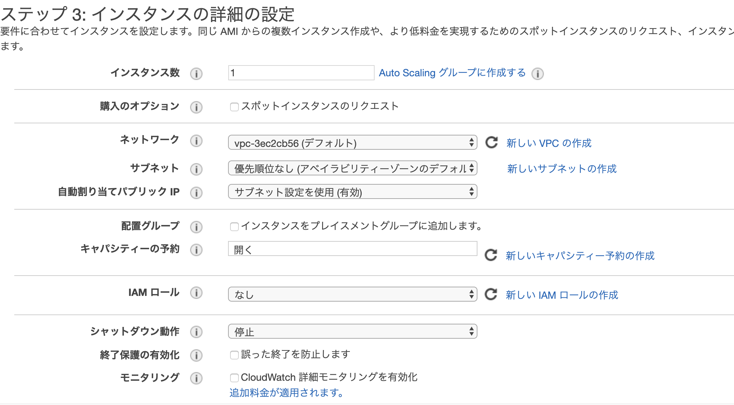Click info icon next to モニタリング
Screen dimensions: 734x405
pos(196,378)
